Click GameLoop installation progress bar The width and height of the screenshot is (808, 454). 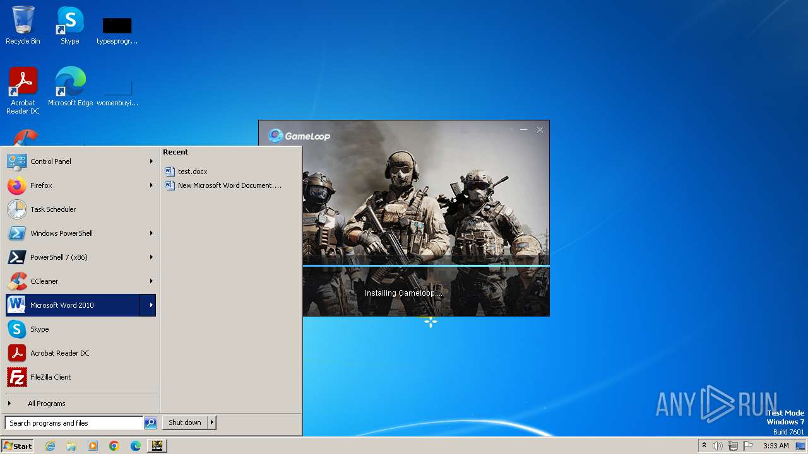point(426,265)
